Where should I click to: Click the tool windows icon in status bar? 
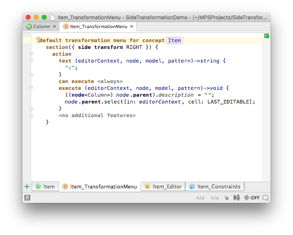pyautogui.click(x=27, y=198)
